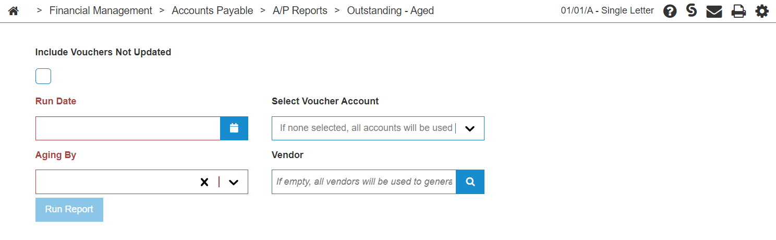Open the mail envelope icon
The image size is (776, 240).
(714, 11)
